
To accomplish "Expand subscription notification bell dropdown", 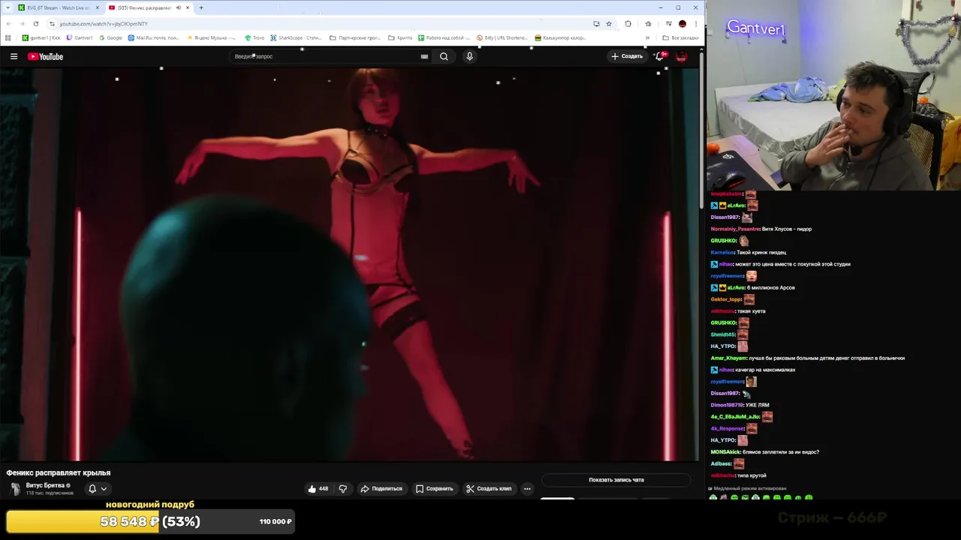I will 98,488.
